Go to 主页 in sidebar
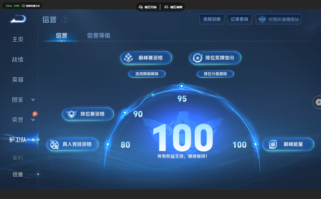 coord(18,39)
